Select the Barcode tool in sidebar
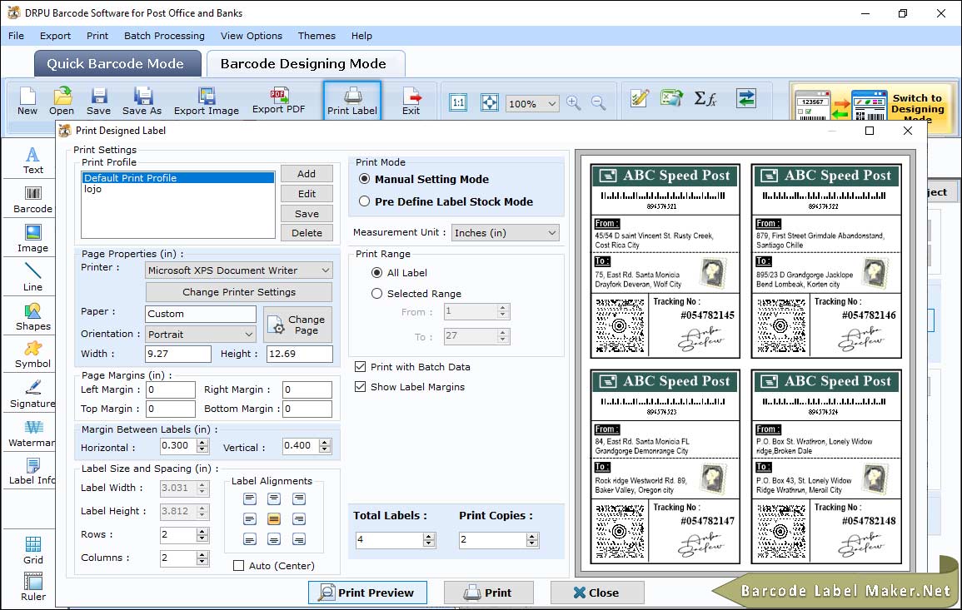Screen dimensions: 962x610 click(33, 201)
